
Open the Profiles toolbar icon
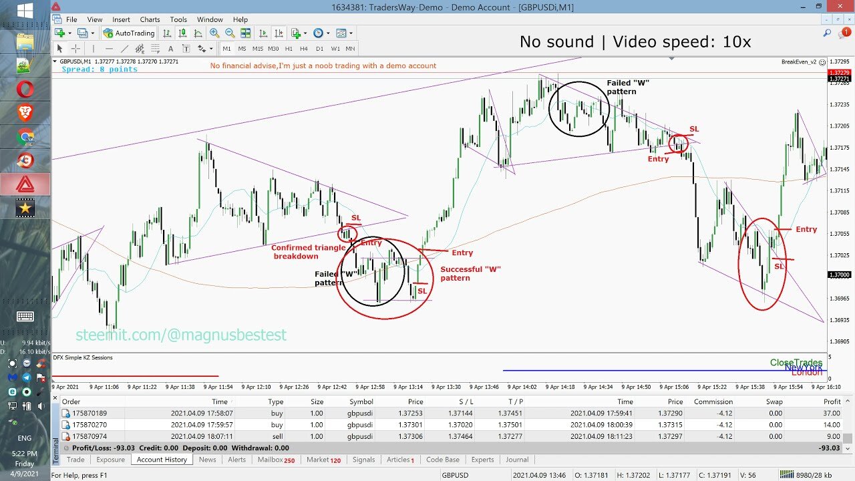tap(83, 33)
